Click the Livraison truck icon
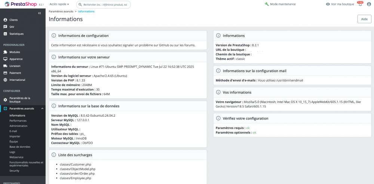Viewport: 374px width, 184px height. (5, 66)
